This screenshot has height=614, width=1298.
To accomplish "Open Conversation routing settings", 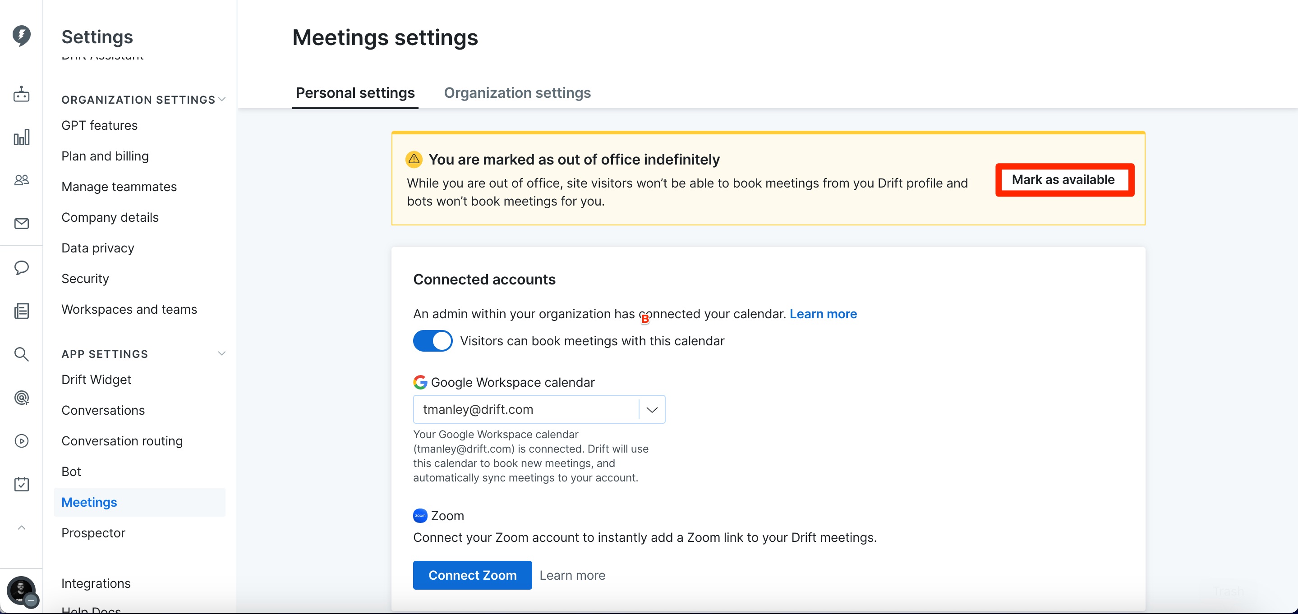I will click(x=122, y=441).
